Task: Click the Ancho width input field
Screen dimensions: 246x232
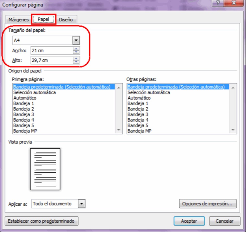Action: pos(52,51)
